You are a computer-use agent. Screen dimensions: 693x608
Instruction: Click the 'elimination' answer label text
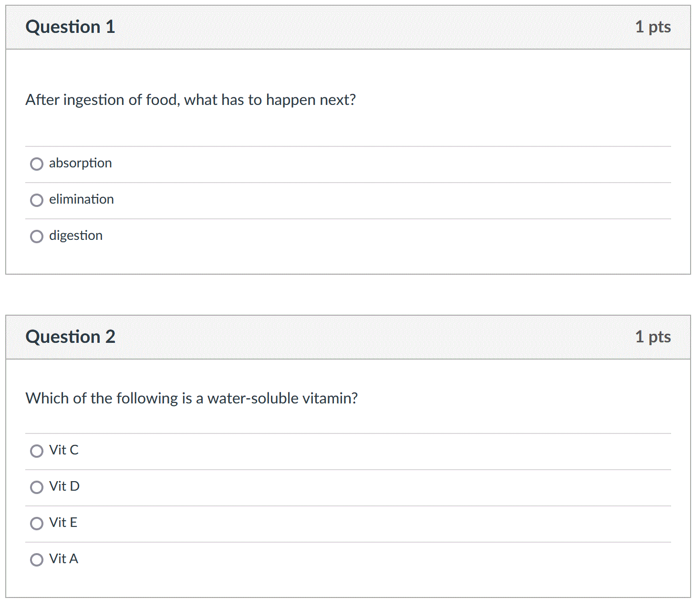point(82,199)
